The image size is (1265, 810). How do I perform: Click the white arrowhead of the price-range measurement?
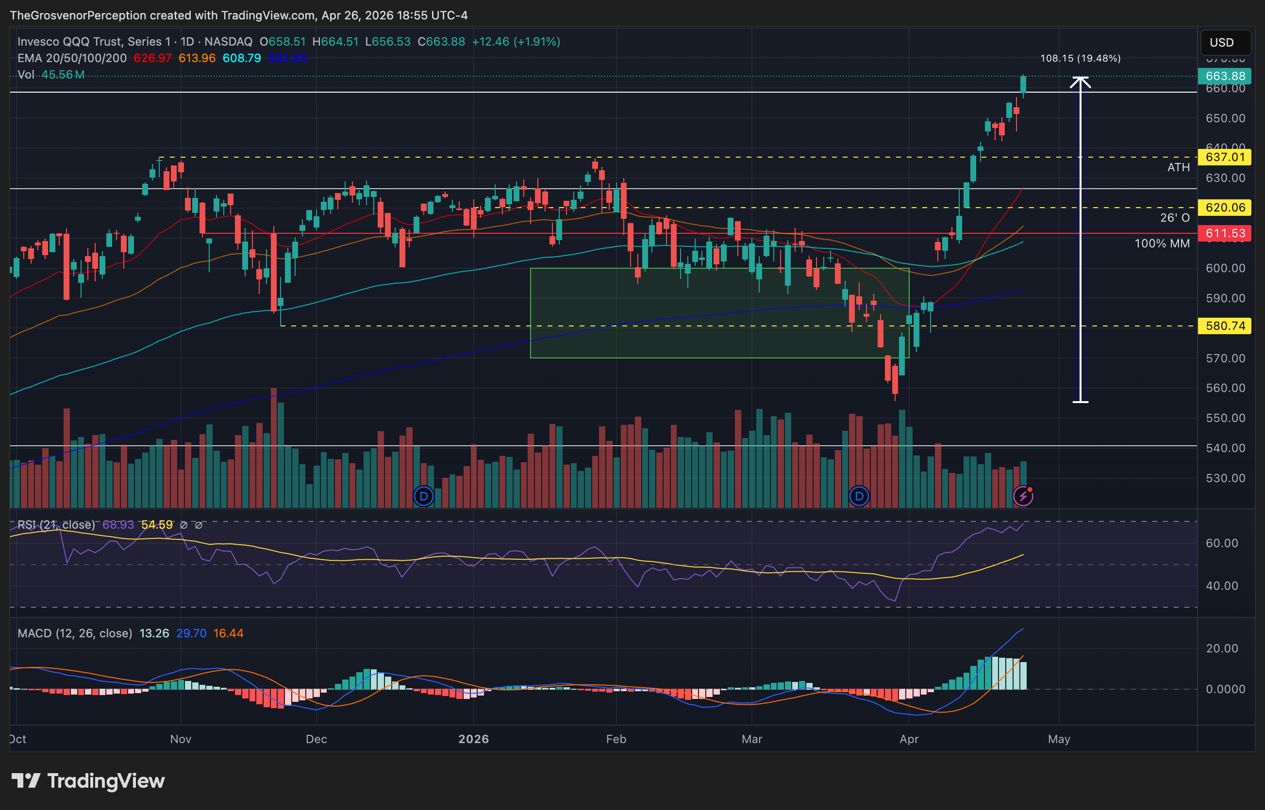[1080, 82]
